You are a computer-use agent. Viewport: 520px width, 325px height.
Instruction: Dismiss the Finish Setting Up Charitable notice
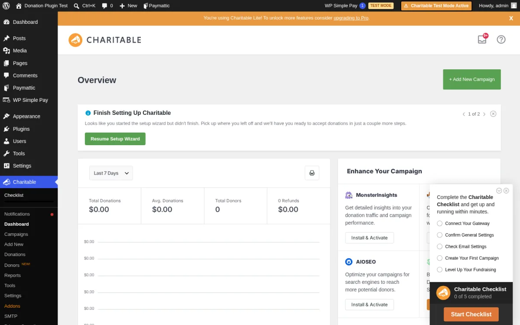coord(493,114)
